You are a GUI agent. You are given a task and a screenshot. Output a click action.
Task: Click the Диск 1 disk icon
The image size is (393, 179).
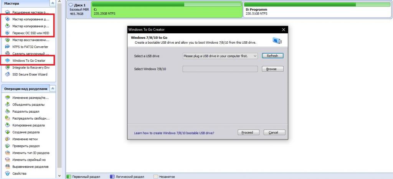(x=71, y=5)
